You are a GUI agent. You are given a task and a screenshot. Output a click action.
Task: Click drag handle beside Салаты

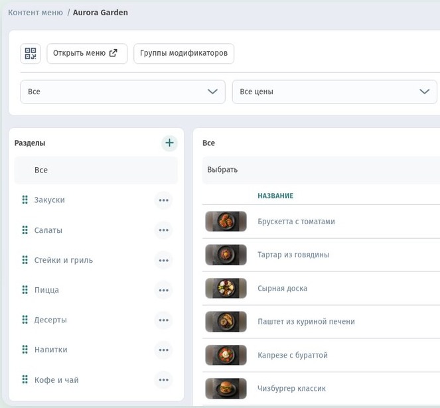25,230
